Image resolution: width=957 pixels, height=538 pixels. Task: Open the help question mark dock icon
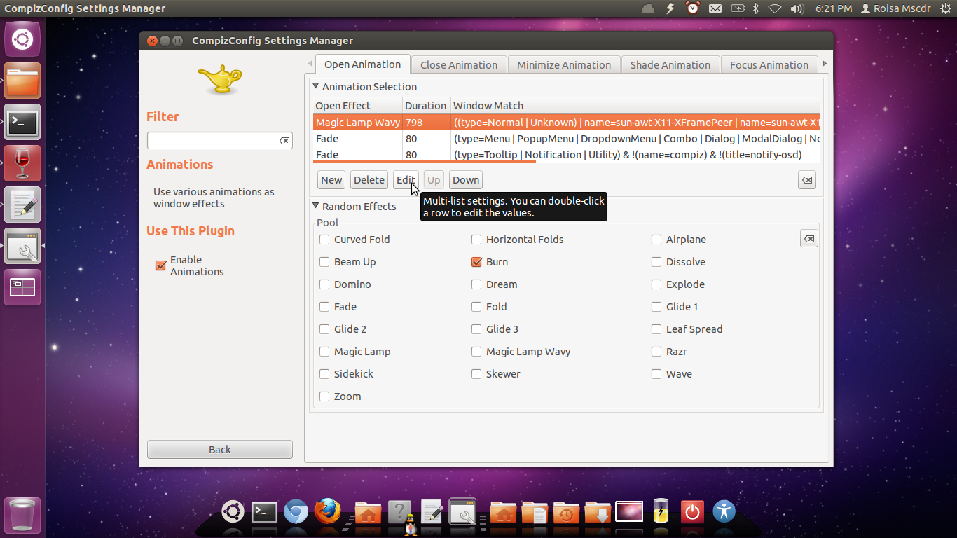(400, 512)
